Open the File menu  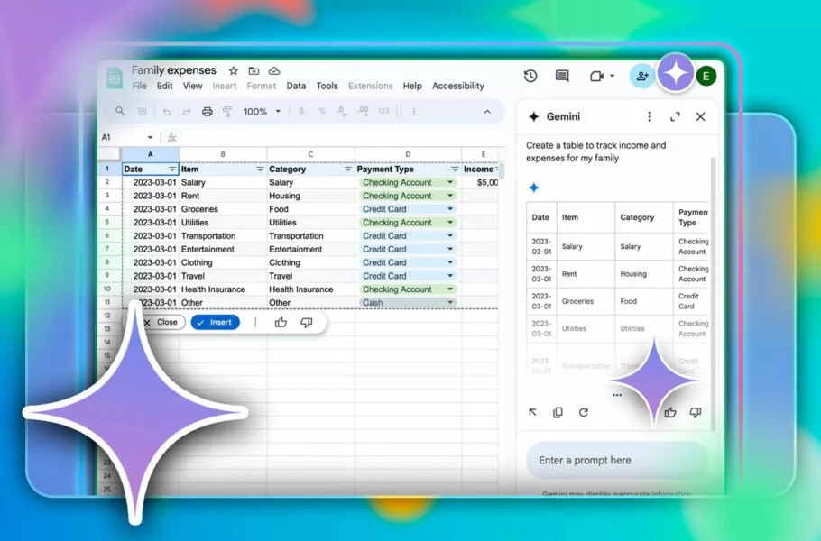pyautogui.click(x=139, y=86)
